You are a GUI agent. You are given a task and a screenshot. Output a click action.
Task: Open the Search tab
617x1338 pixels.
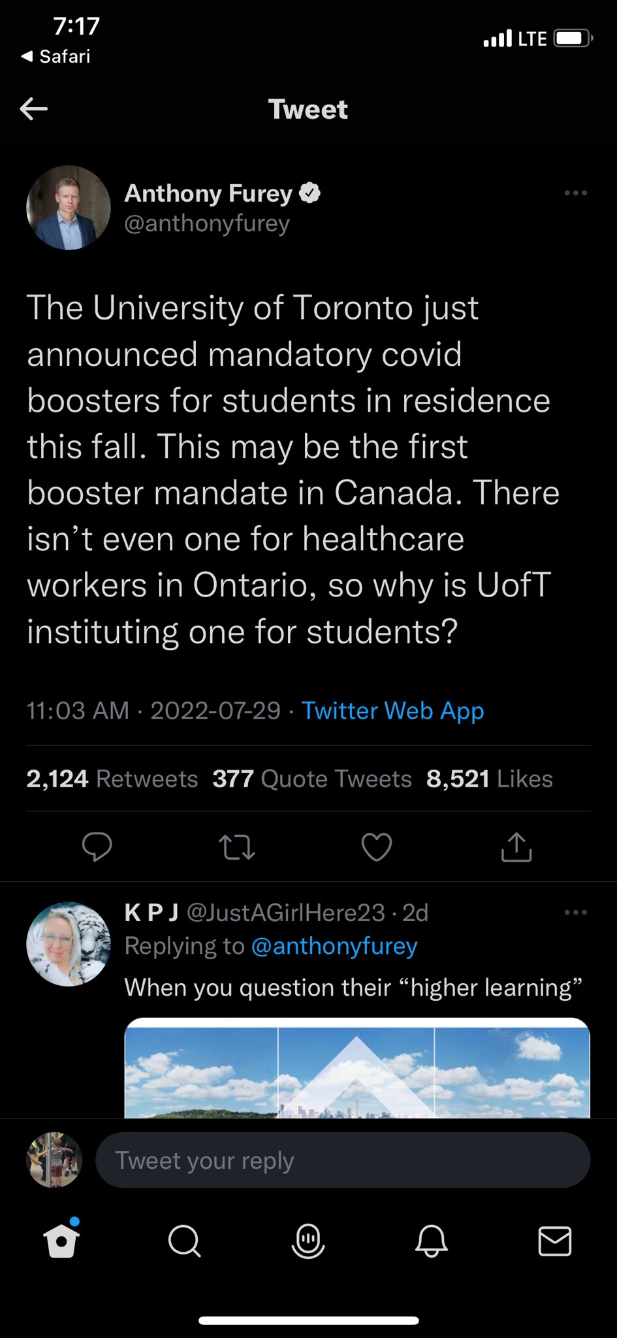tap(184, 1240)
